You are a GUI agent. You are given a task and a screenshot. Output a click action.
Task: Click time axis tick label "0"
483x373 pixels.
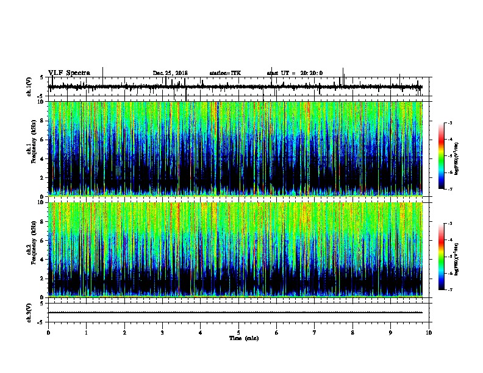pos(48,333)
